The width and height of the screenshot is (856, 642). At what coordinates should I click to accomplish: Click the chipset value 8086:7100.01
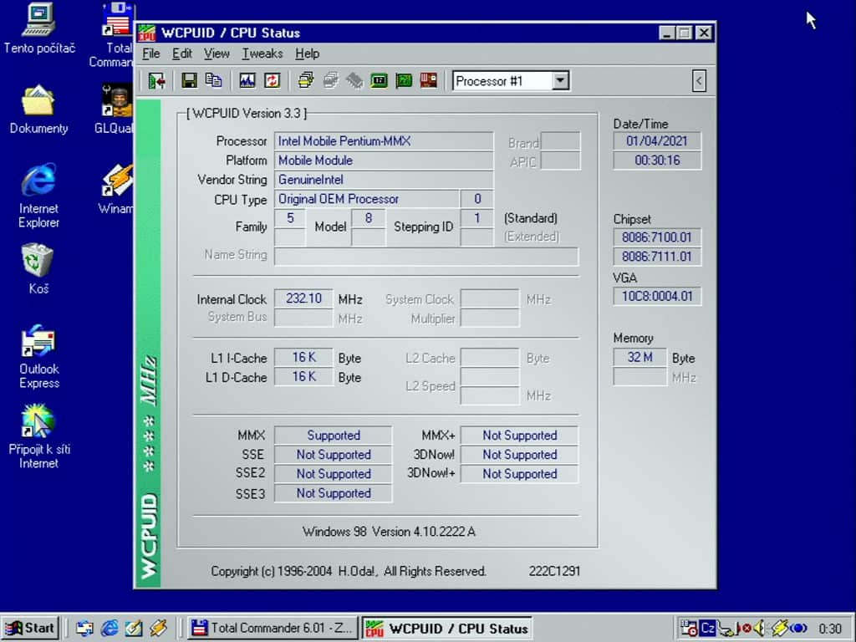657,237
